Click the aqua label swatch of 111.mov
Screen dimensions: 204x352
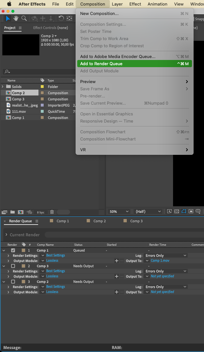[42, 111]
